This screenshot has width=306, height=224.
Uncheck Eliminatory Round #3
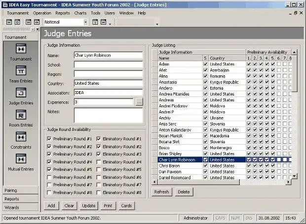pos(99,154)
